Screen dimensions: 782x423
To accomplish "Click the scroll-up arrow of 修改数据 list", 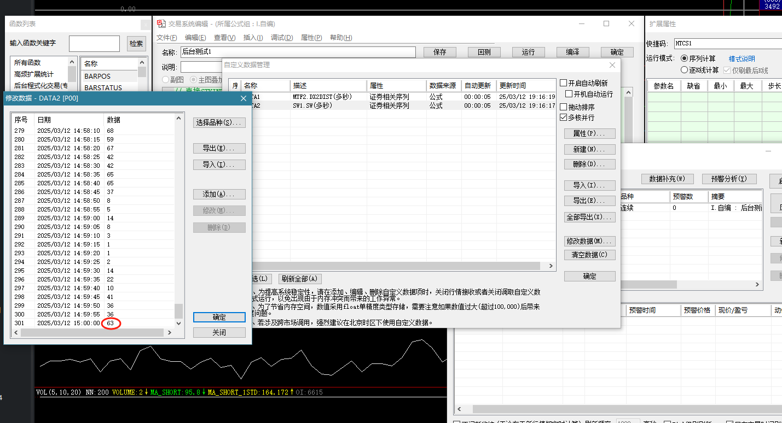I will (178, 118).
